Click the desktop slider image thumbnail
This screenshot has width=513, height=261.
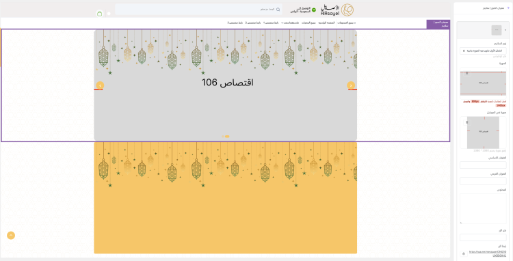483,83
